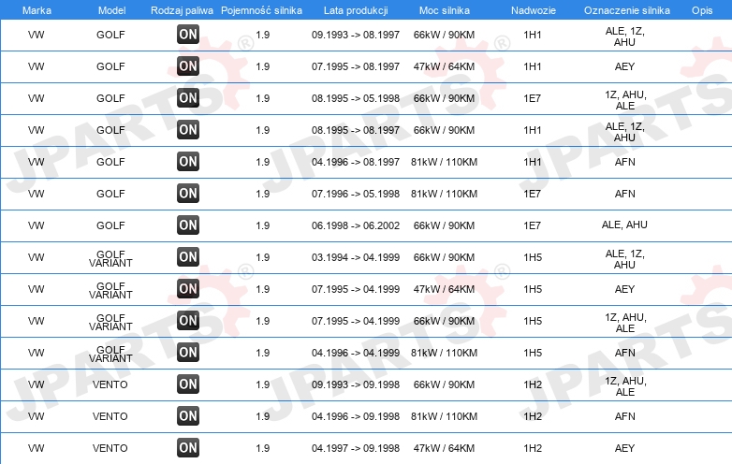Select date cell 07.1996 -> 05.1998

click(356, 194)
